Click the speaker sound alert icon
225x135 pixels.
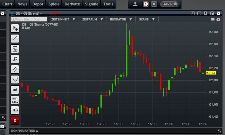[15, 110]
